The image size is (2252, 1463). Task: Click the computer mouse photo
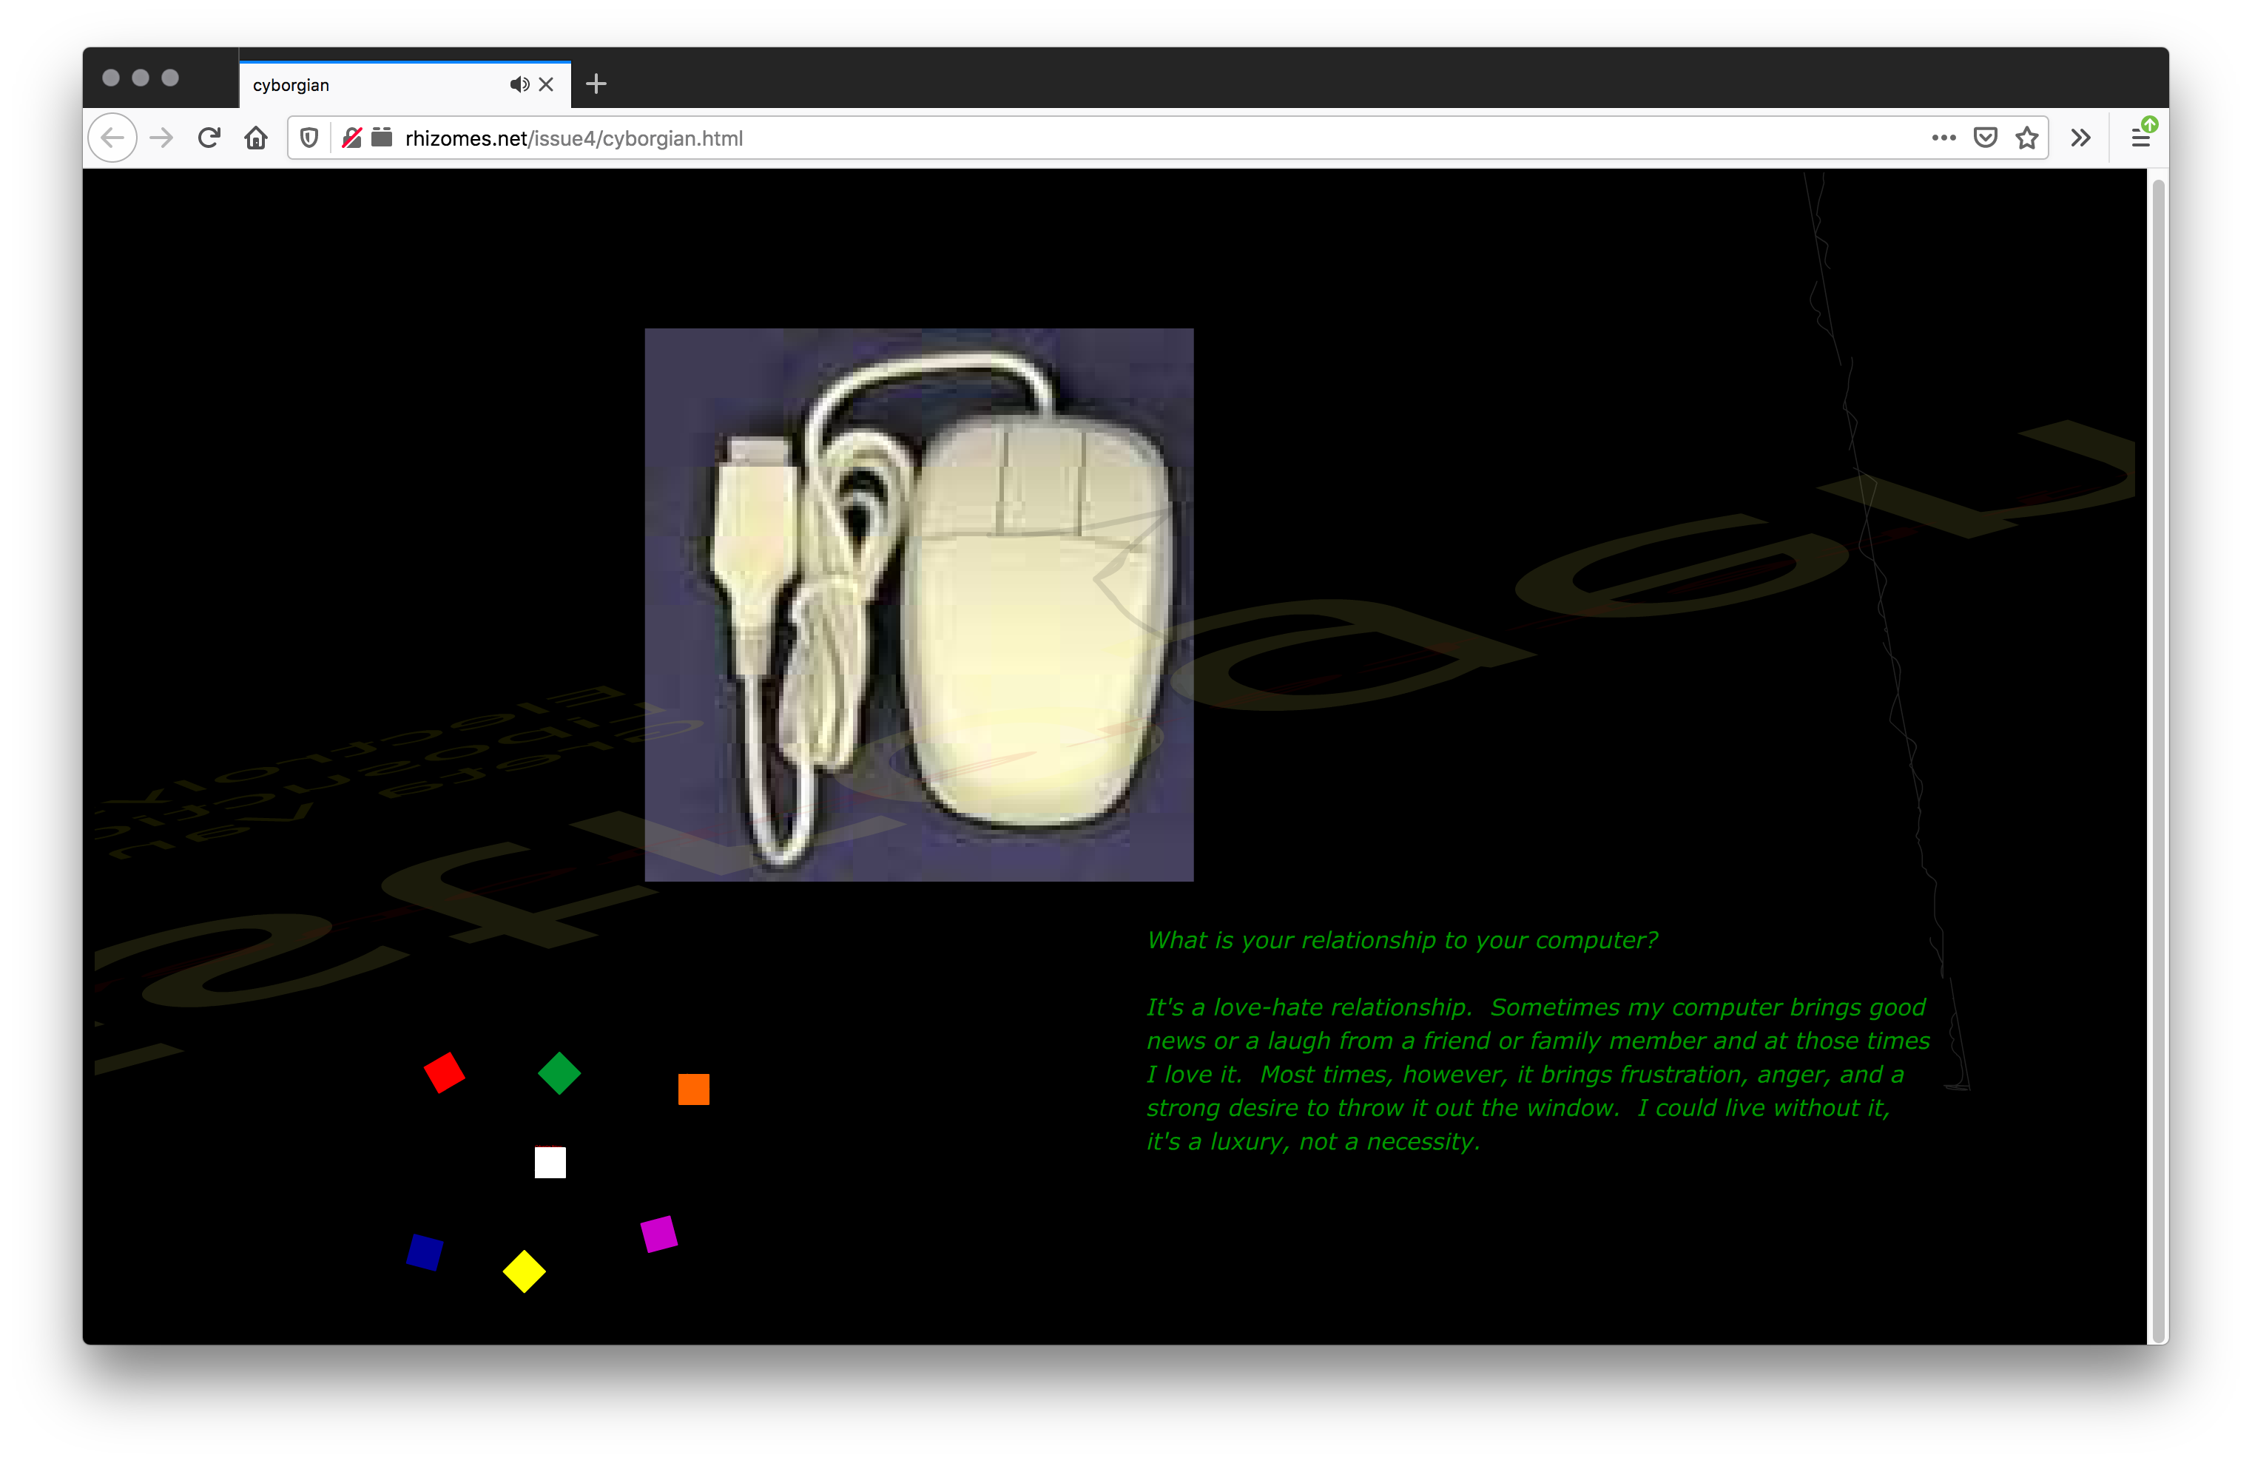click(919, 605)
